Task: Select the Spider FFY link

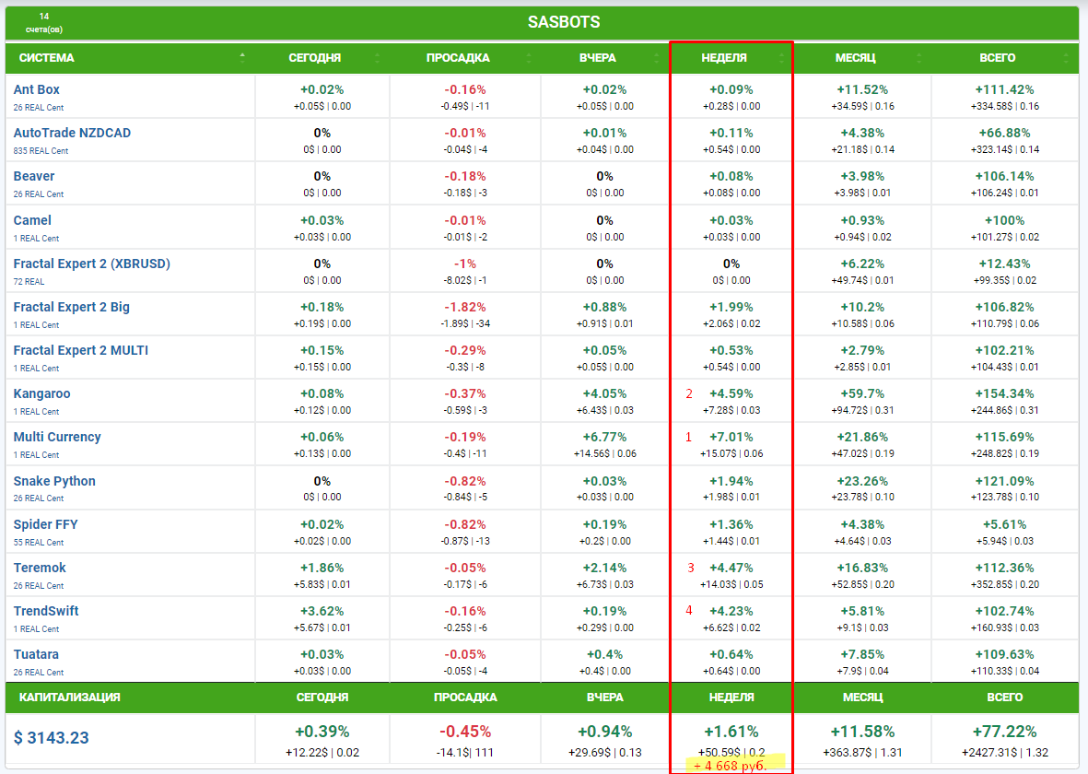Action: (45, 524)
